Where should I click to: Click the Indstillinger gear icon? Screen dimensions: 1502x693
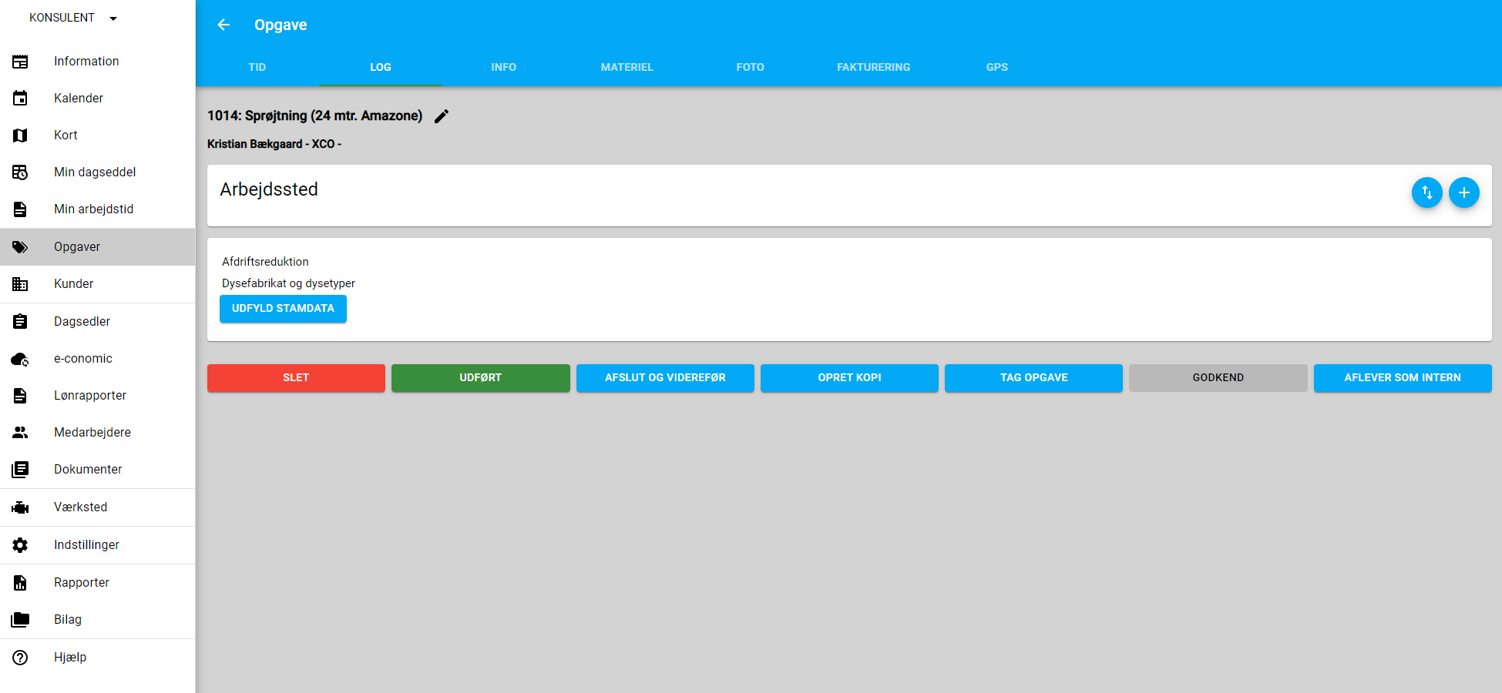click(x=20, y=545)
